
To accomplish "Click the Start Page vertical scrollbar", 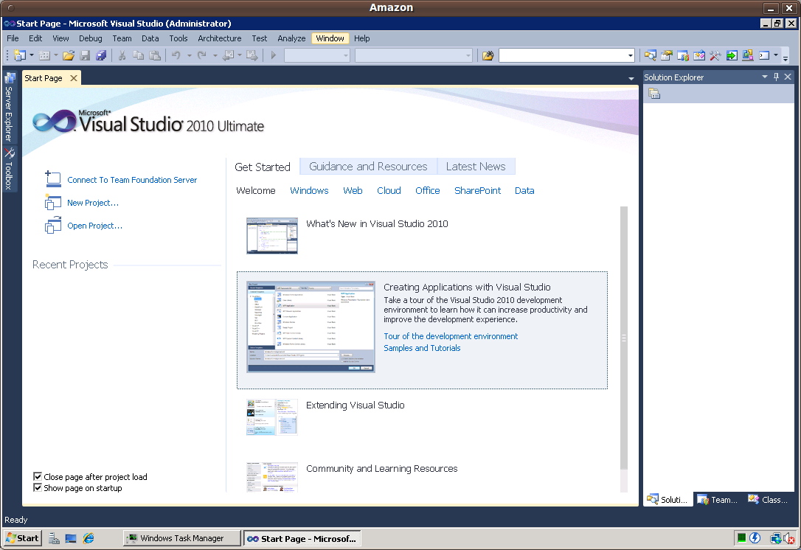I will [x=624, y=338].
